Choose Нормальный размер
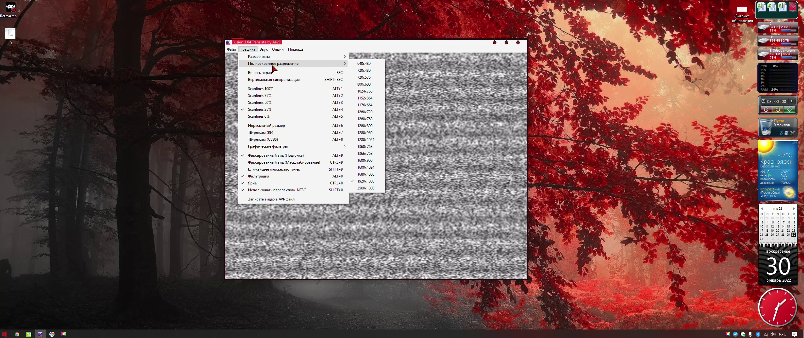 coord(294,126)
